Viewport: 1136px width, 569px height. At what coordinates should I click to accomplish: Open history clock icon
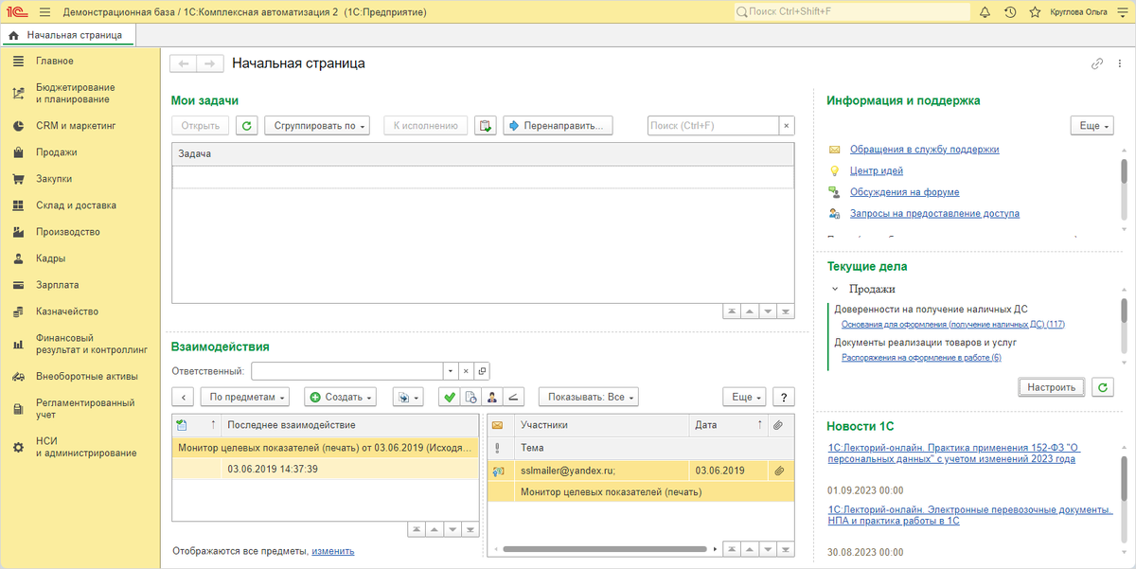pos(1010,12)
